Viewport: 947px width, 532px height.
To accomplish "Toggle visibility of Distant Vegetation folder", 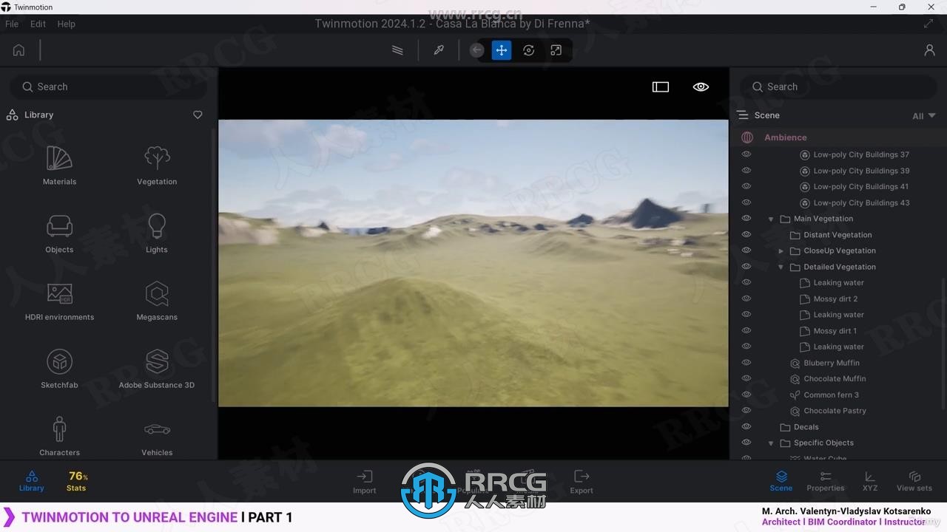I will [747, 234].
